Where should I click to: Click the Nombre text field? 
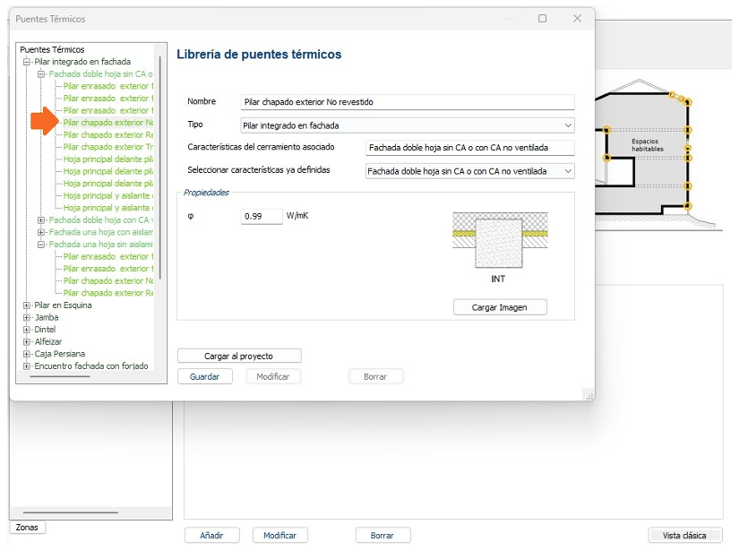407,103
